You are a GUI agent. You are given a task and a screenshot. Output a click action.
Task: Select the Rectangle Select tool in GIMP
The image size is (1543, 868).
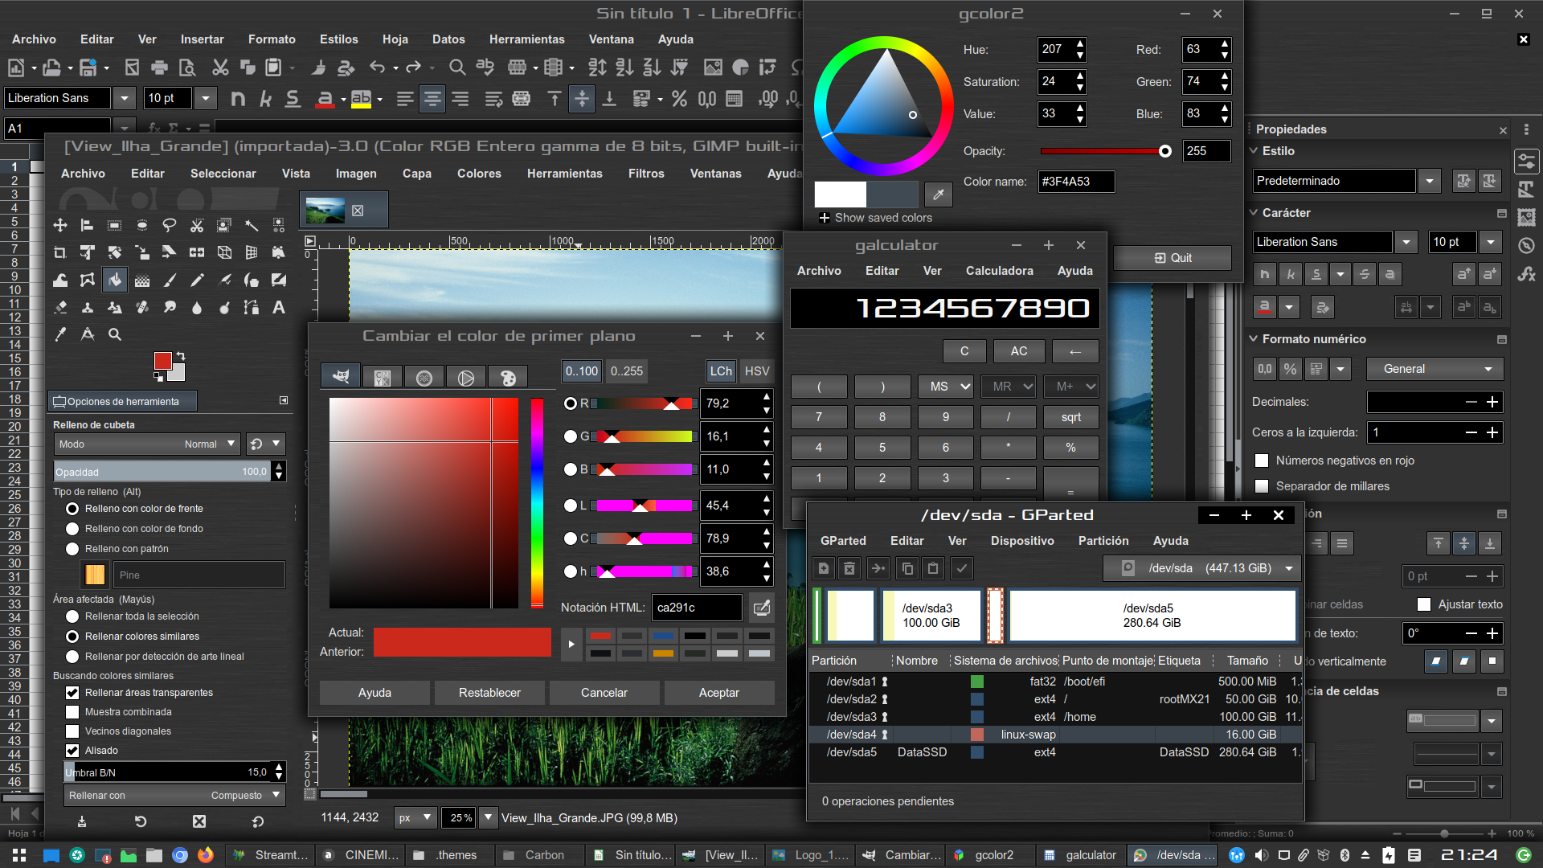pos(115,226)
